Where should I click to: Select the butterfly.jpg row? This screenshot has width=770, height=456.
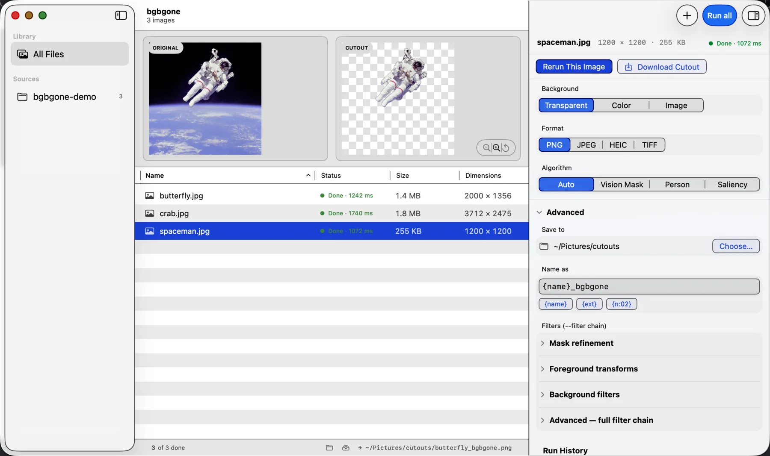point(332,196)
